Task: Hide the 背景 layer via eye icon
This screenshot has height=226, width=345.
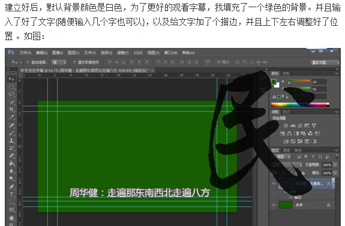Action: pyautogui.click(x=274, y=205)
